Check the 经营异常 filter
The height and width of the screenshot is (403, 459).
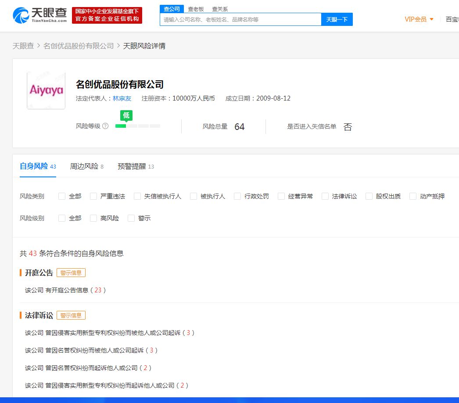click(281, 196)
